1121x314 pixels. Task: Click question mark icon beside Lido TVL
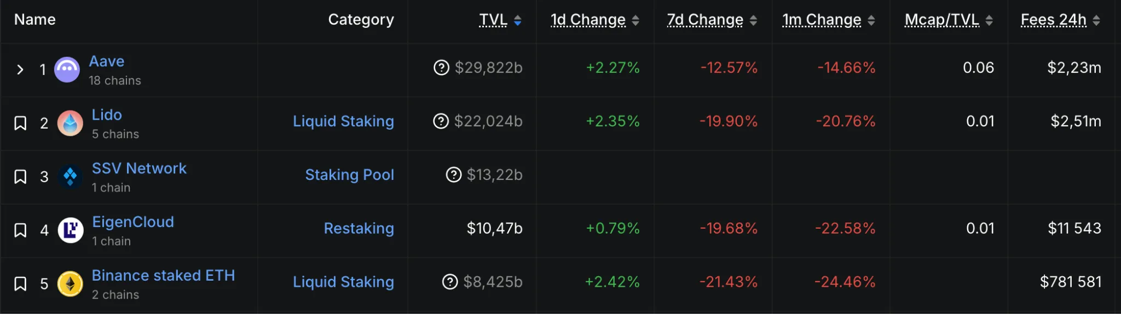[x=441, y=121]
